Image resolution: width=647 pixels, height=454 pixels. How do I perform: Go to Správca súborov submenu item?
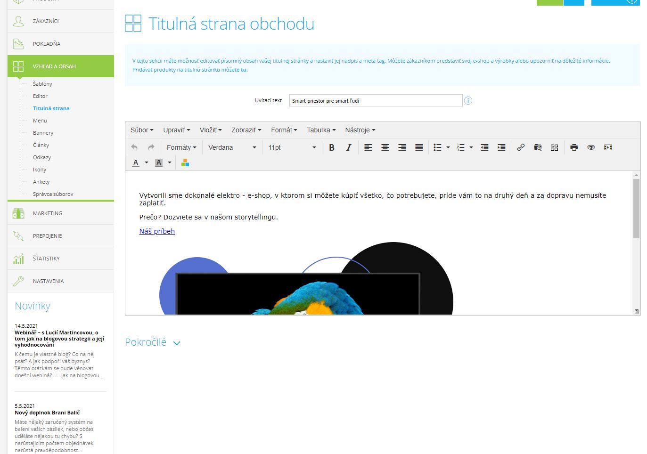pyautogui.click(x=53, y=194)
